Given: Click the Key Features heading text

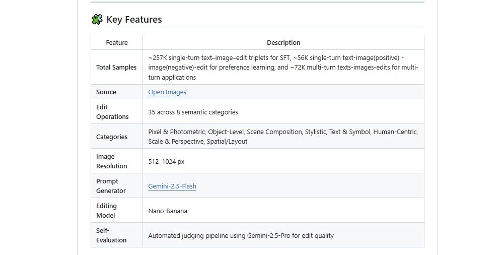Looking at the screenshot, I should (x=134, y=20).
